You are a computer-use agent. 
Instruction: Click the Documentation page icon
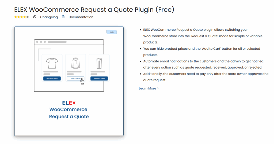point(63,17)
